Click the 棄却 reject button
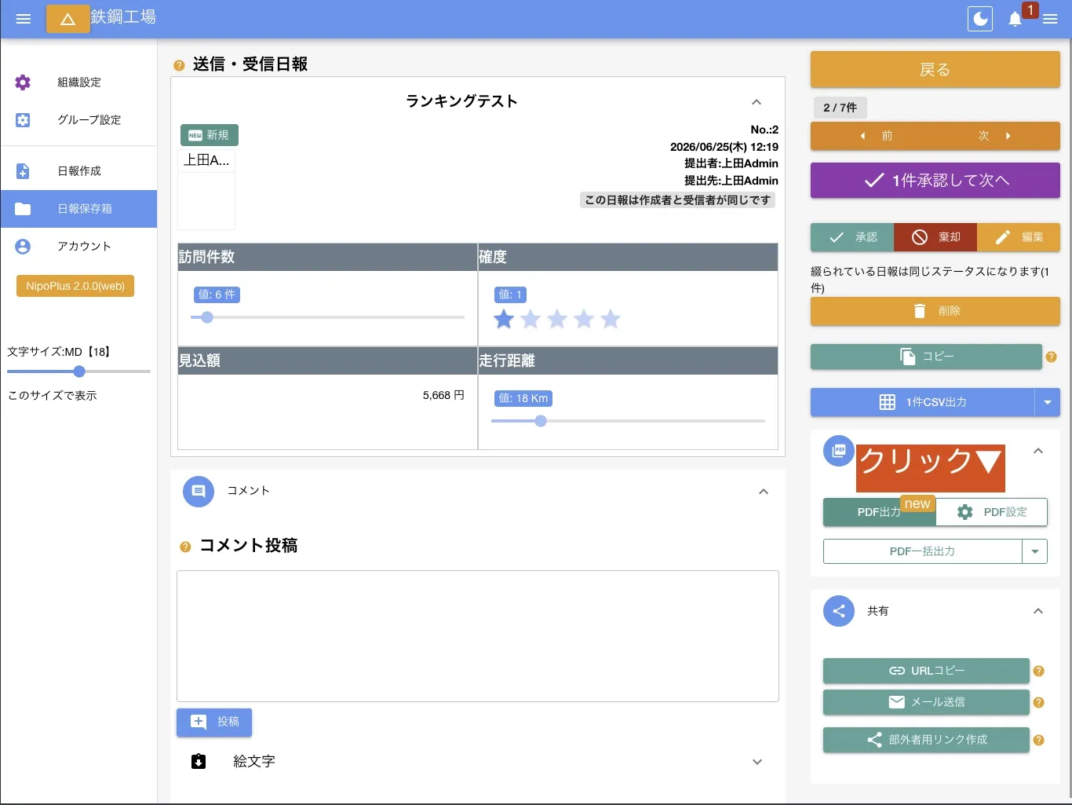Viewport: 1072px width, 805px height. tap(935, 237)
